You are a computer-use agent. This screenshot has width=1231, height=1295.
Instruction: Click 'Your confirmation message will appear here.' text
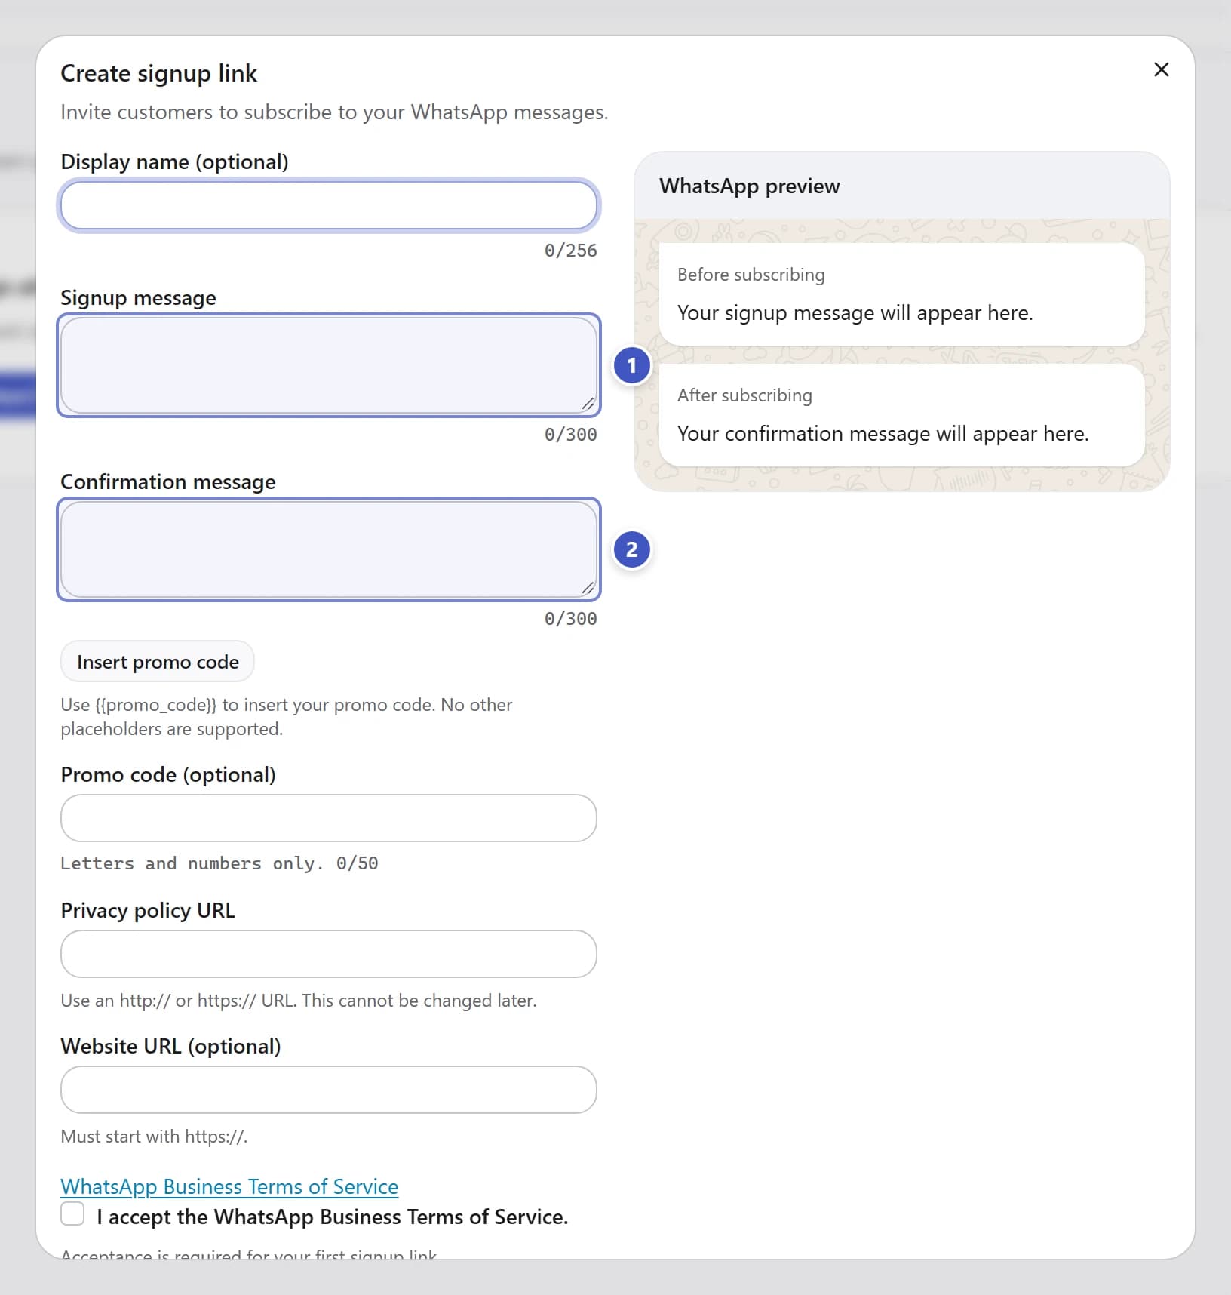coord(883,433)
